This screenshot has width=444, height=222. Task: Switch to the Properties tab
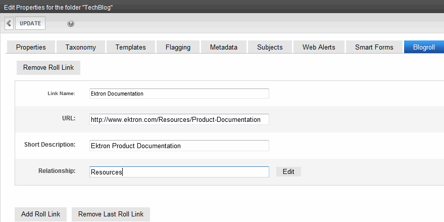[x=31, y=47]
